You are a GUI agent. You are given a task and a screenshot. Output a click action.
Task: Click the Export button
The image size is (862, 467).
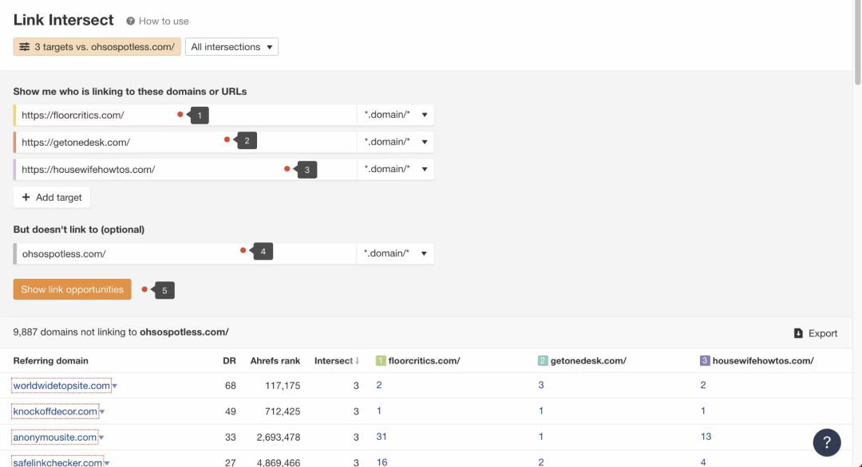(816, 333)
